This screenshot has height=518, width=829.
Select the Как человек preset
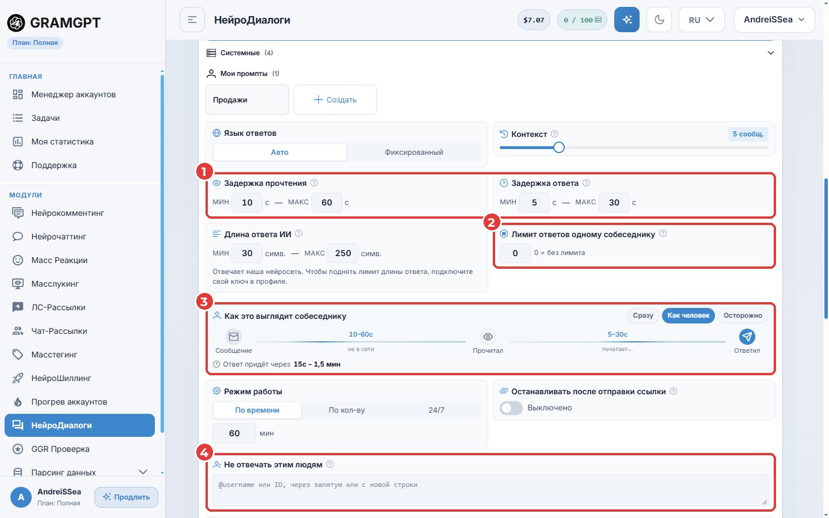click(x=689, y=315)
